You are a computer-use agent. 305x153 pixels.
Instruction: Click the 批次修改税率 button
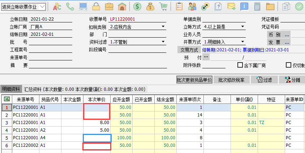pos(231,80)
